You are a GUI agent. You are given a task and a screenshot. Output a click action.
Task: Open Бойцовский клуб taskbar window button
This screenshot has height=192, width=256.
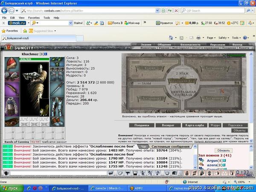click(68, 189)
